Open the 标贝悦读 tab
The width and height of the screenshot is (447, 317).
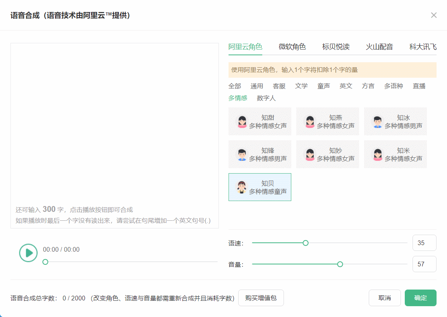[336, 47]
